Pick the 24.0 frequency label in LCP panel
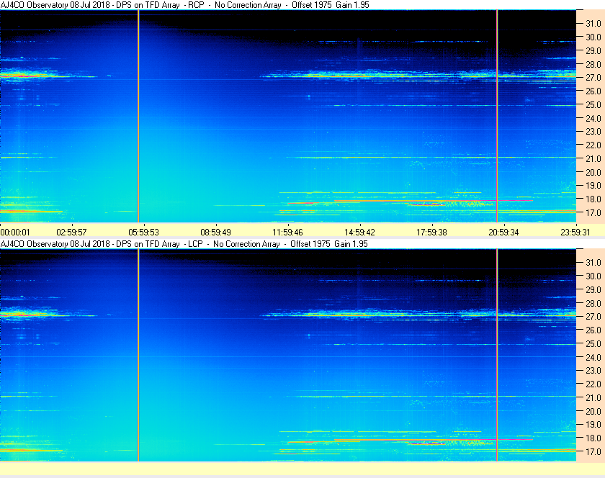605x478 pixels. tap(593, 357)
